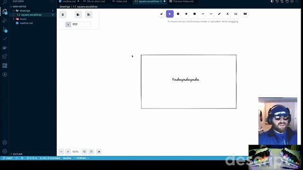The width and height of the screenshot is (303, 170).
Task: Click the LOC and Comment status item
Action: tap(50, 158)
